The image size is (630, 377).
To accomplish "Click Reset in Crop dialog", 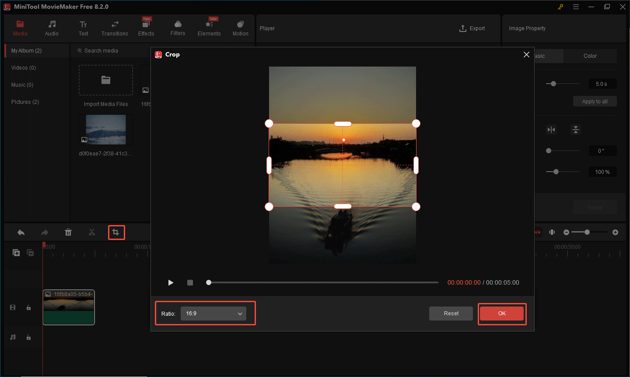I will tap(451, 314).
